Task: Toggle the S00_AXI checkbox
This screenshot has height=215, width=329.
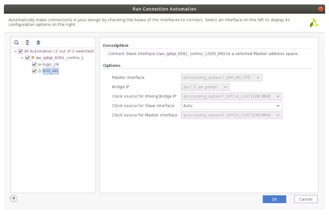Action: (x=35, y=71)
